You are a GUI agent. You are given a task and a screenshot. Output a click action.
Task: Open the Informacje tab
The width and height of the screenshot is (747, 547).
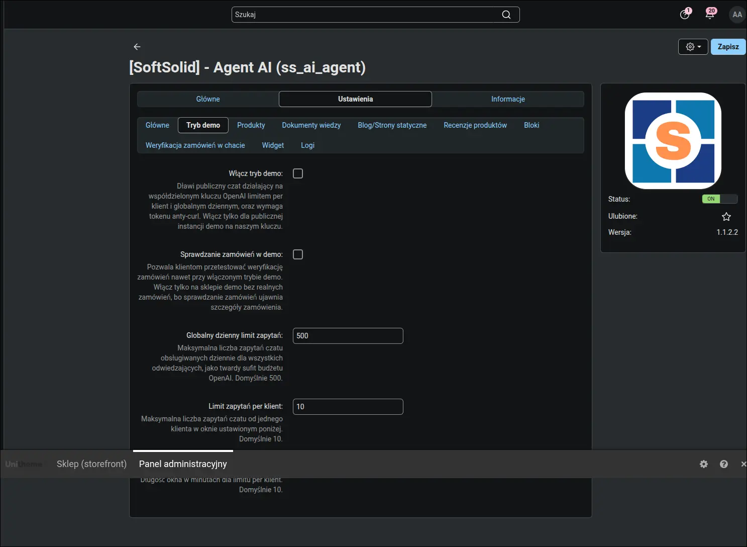508,99
